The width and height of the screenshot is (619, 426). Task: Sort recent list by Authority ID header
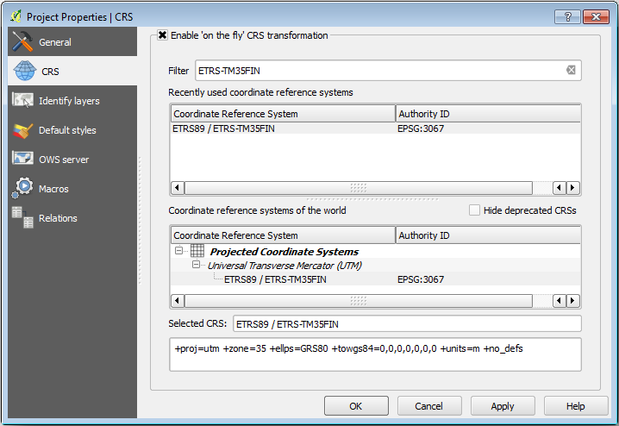(x=487, y=114)
